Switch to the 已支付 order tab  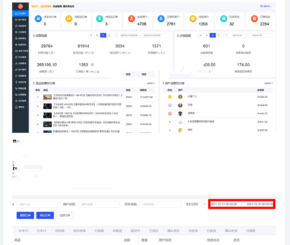click(41, 230)
